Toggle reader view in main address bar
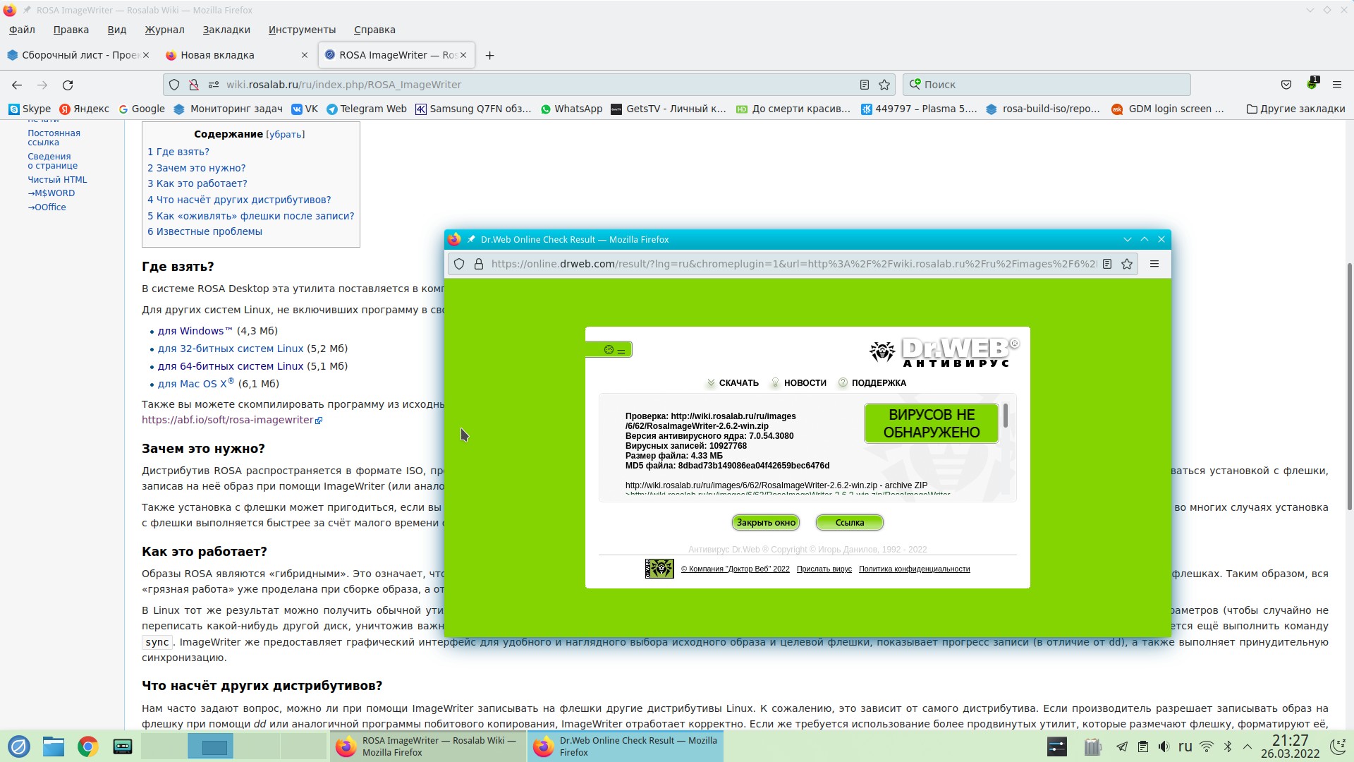The height and width of the screenshot is (762, 1354). pyautogui.click(x=864, y=85)
